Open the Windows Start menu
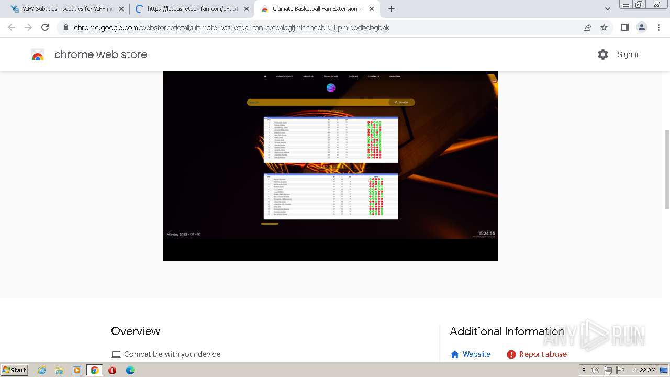 (x=15, y=370)
